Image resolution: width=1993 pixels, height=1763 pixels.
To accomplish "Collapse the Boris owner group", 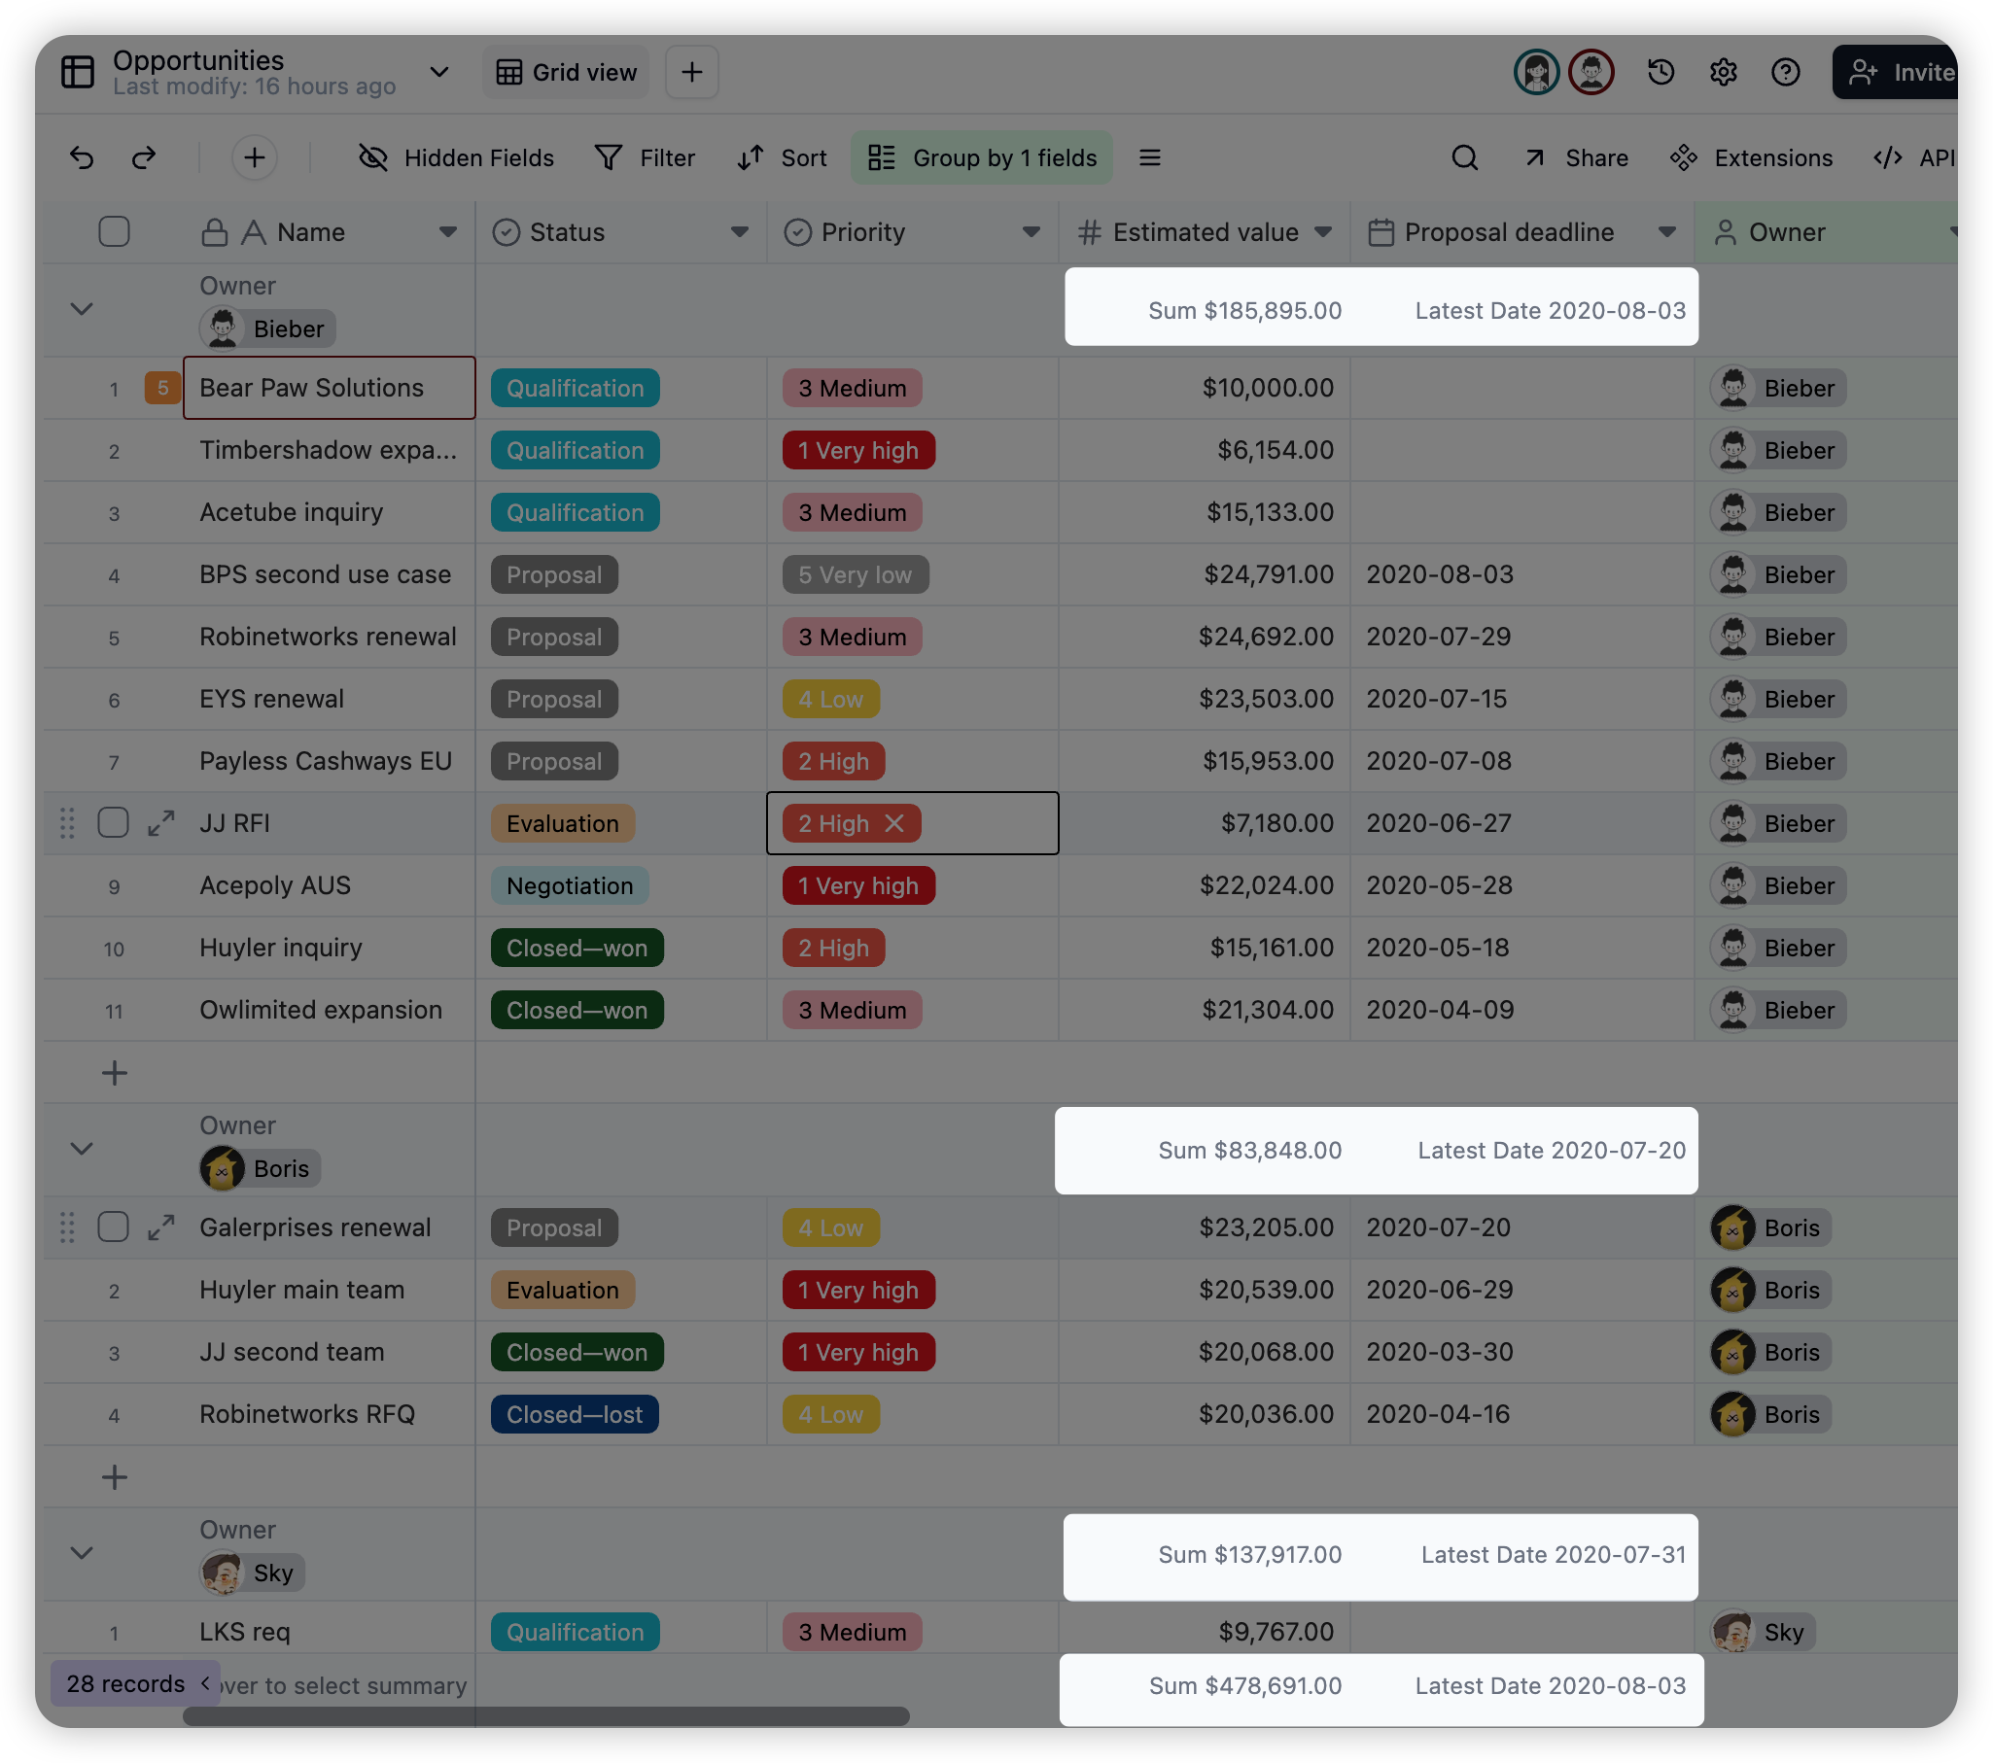I will 82,1149.
